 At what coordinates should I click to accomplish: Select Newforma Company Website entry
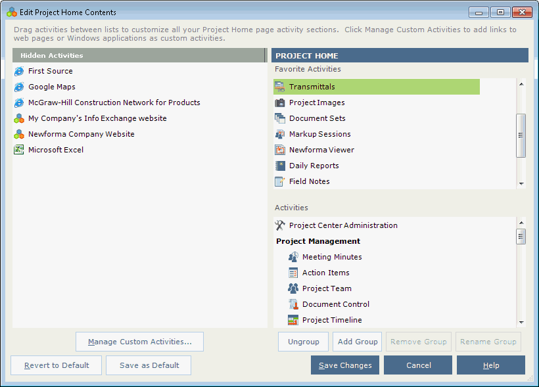click(81, 135)
